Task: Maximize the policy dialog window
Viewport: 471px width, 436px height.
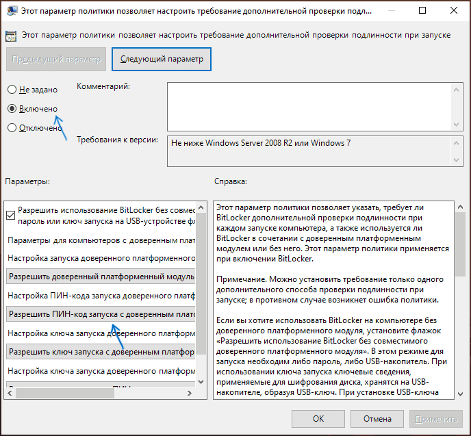Action: coord(422,10)
